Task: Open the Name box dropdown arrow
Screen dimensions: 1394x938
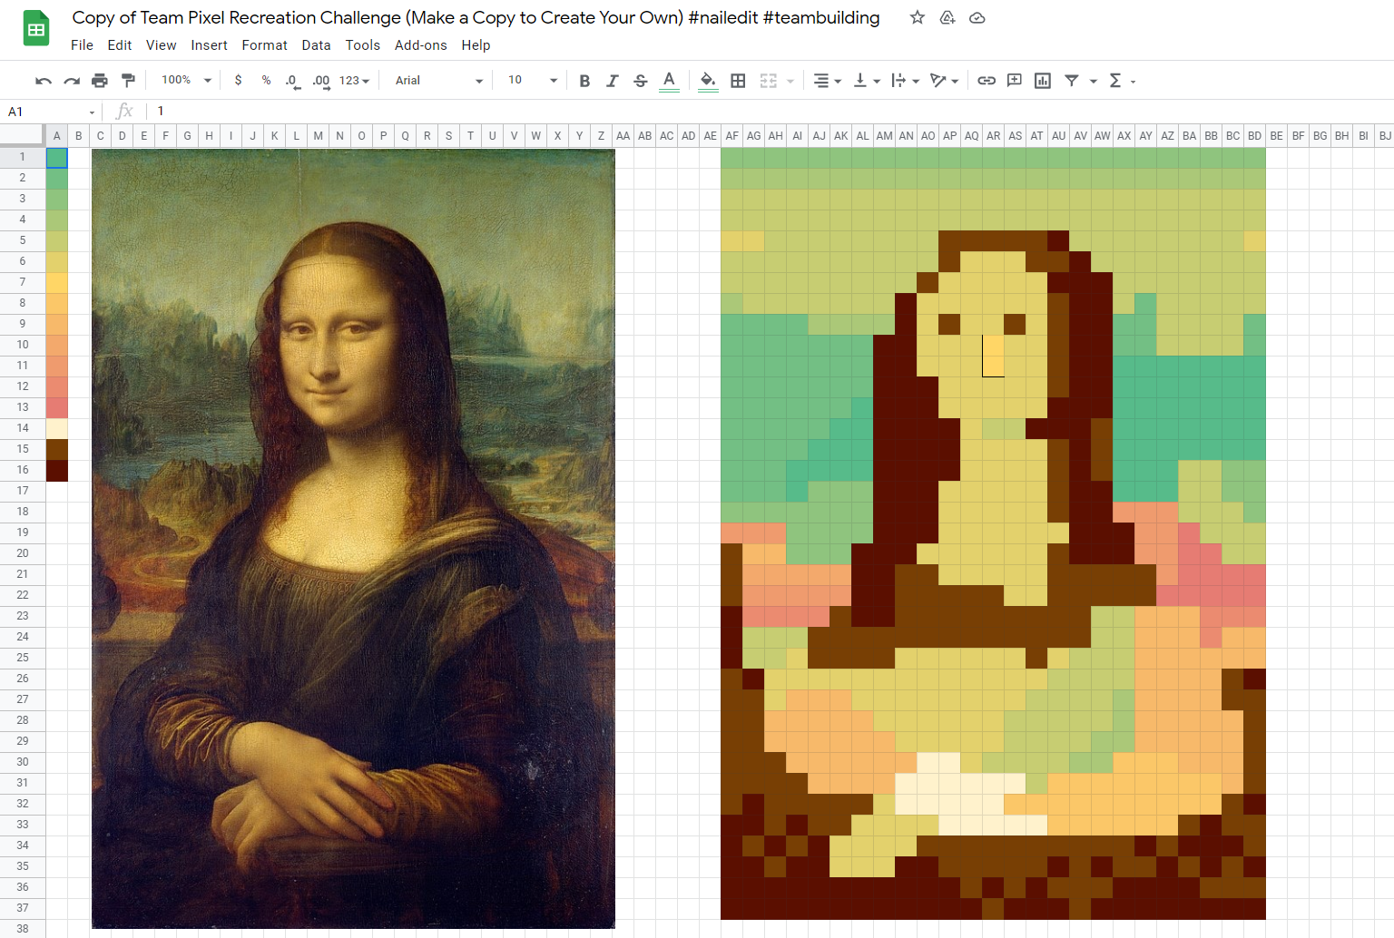Action: (x=92, y=112)
